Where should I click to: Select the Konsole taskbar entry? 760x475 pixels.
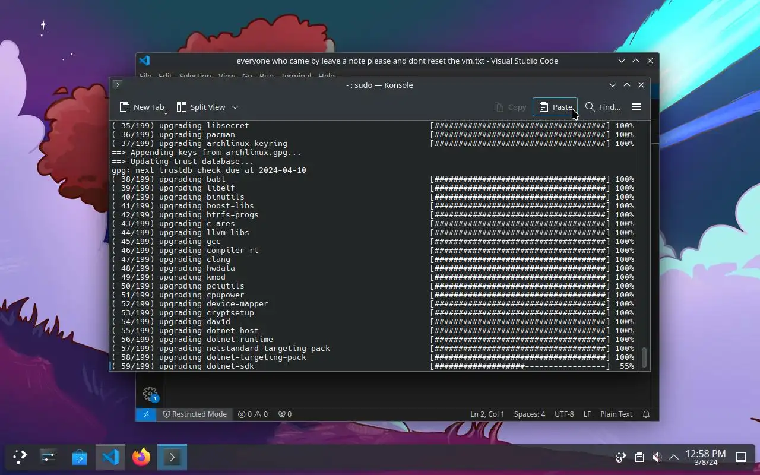[172, 457]
